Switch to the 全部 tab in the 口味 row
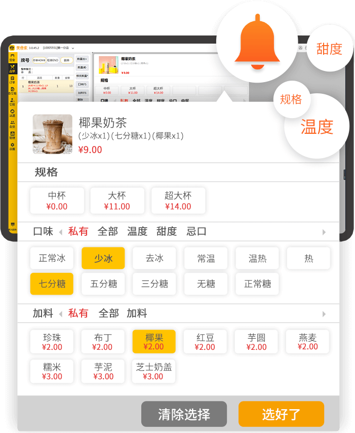 pos(107,231)
